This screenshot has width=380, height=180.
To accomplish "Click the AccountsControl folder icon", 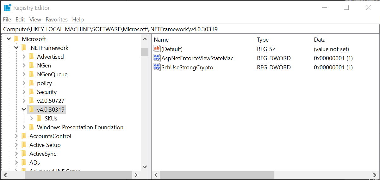I will coord(24,136).
